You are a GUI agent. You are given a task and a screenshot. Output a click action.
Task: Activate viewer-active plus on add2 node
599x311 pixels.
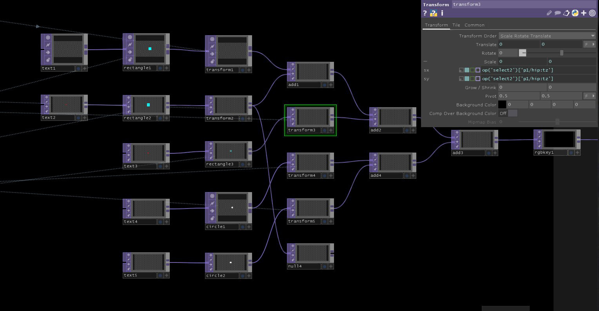pos(413,130)
